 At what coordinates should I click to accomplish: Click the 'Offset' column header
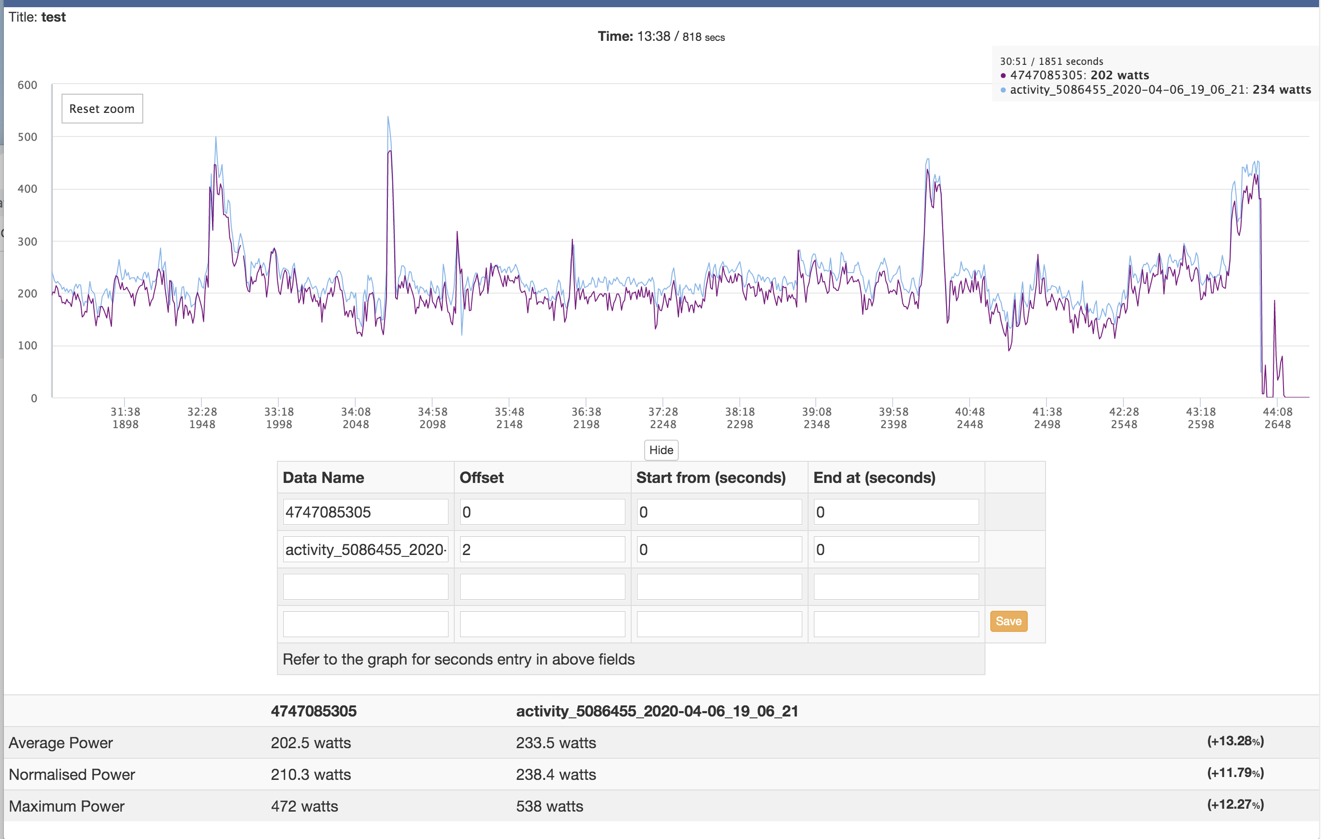[x=481, y=478]
